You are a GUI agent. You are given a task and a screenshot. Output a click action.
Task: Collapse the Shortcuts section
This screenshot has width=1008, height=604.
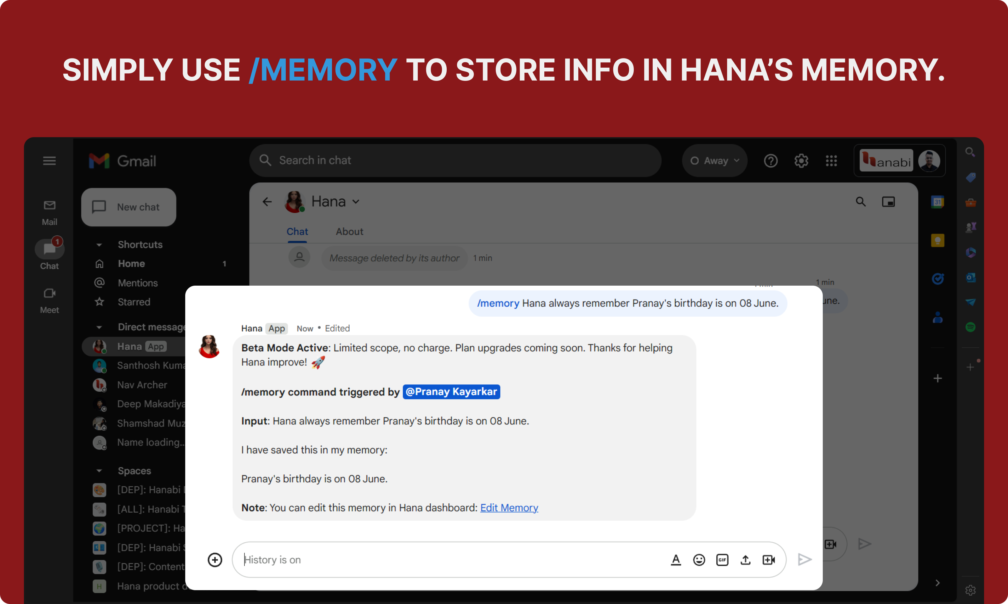pyautogui.click(x=99, y=245)
